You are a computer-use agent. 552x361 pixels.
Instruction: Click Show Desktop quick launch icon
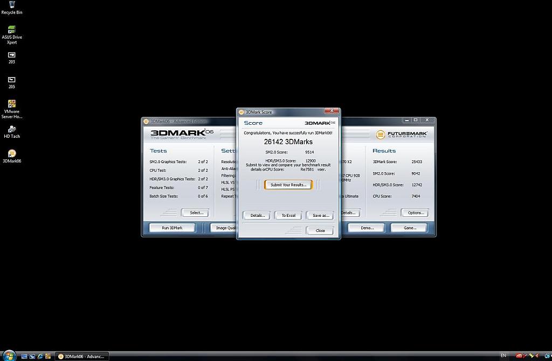click(x=24, y=357)
